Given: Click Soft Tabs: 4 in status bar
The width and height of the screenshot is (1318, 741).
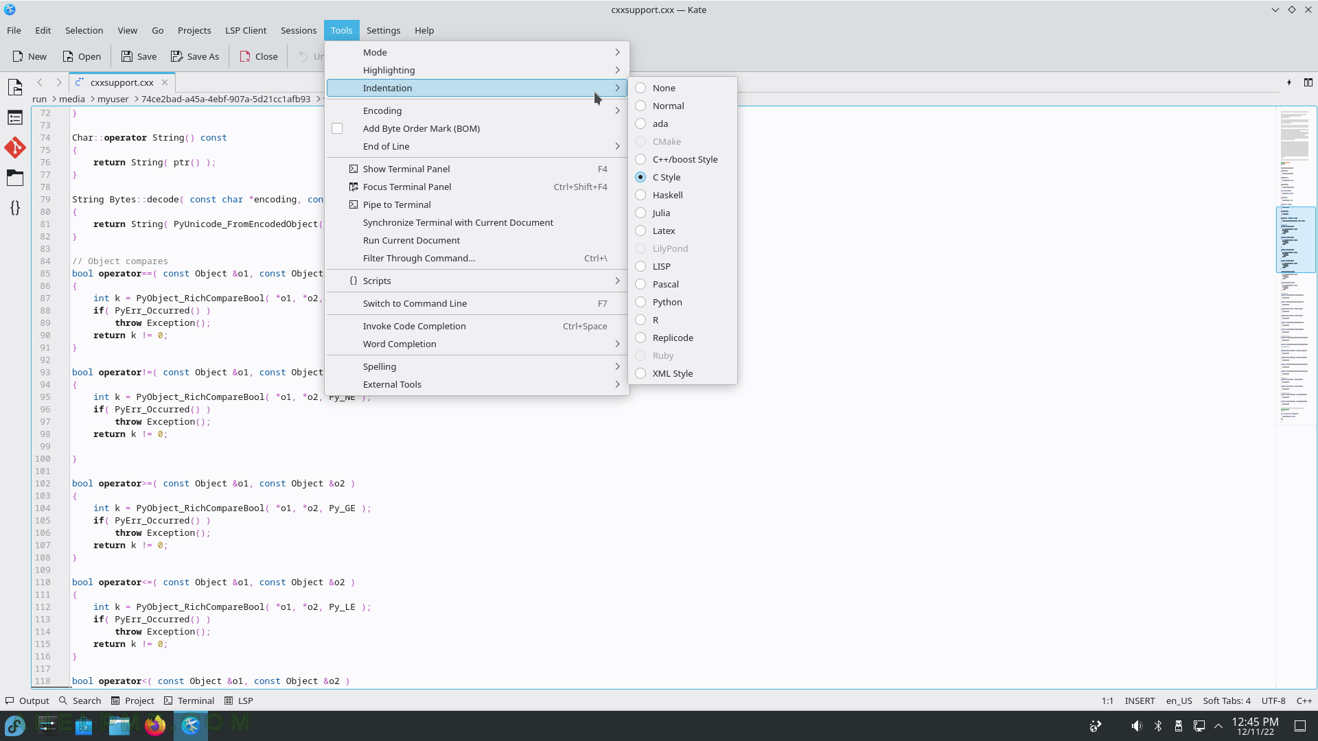Looking at the screenshot, I should coord(1227,701).
